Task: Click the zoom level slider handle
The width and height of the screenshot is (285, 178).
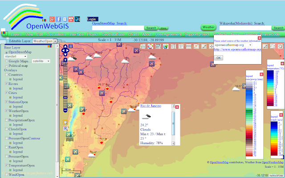Action: tap(65, 97)
